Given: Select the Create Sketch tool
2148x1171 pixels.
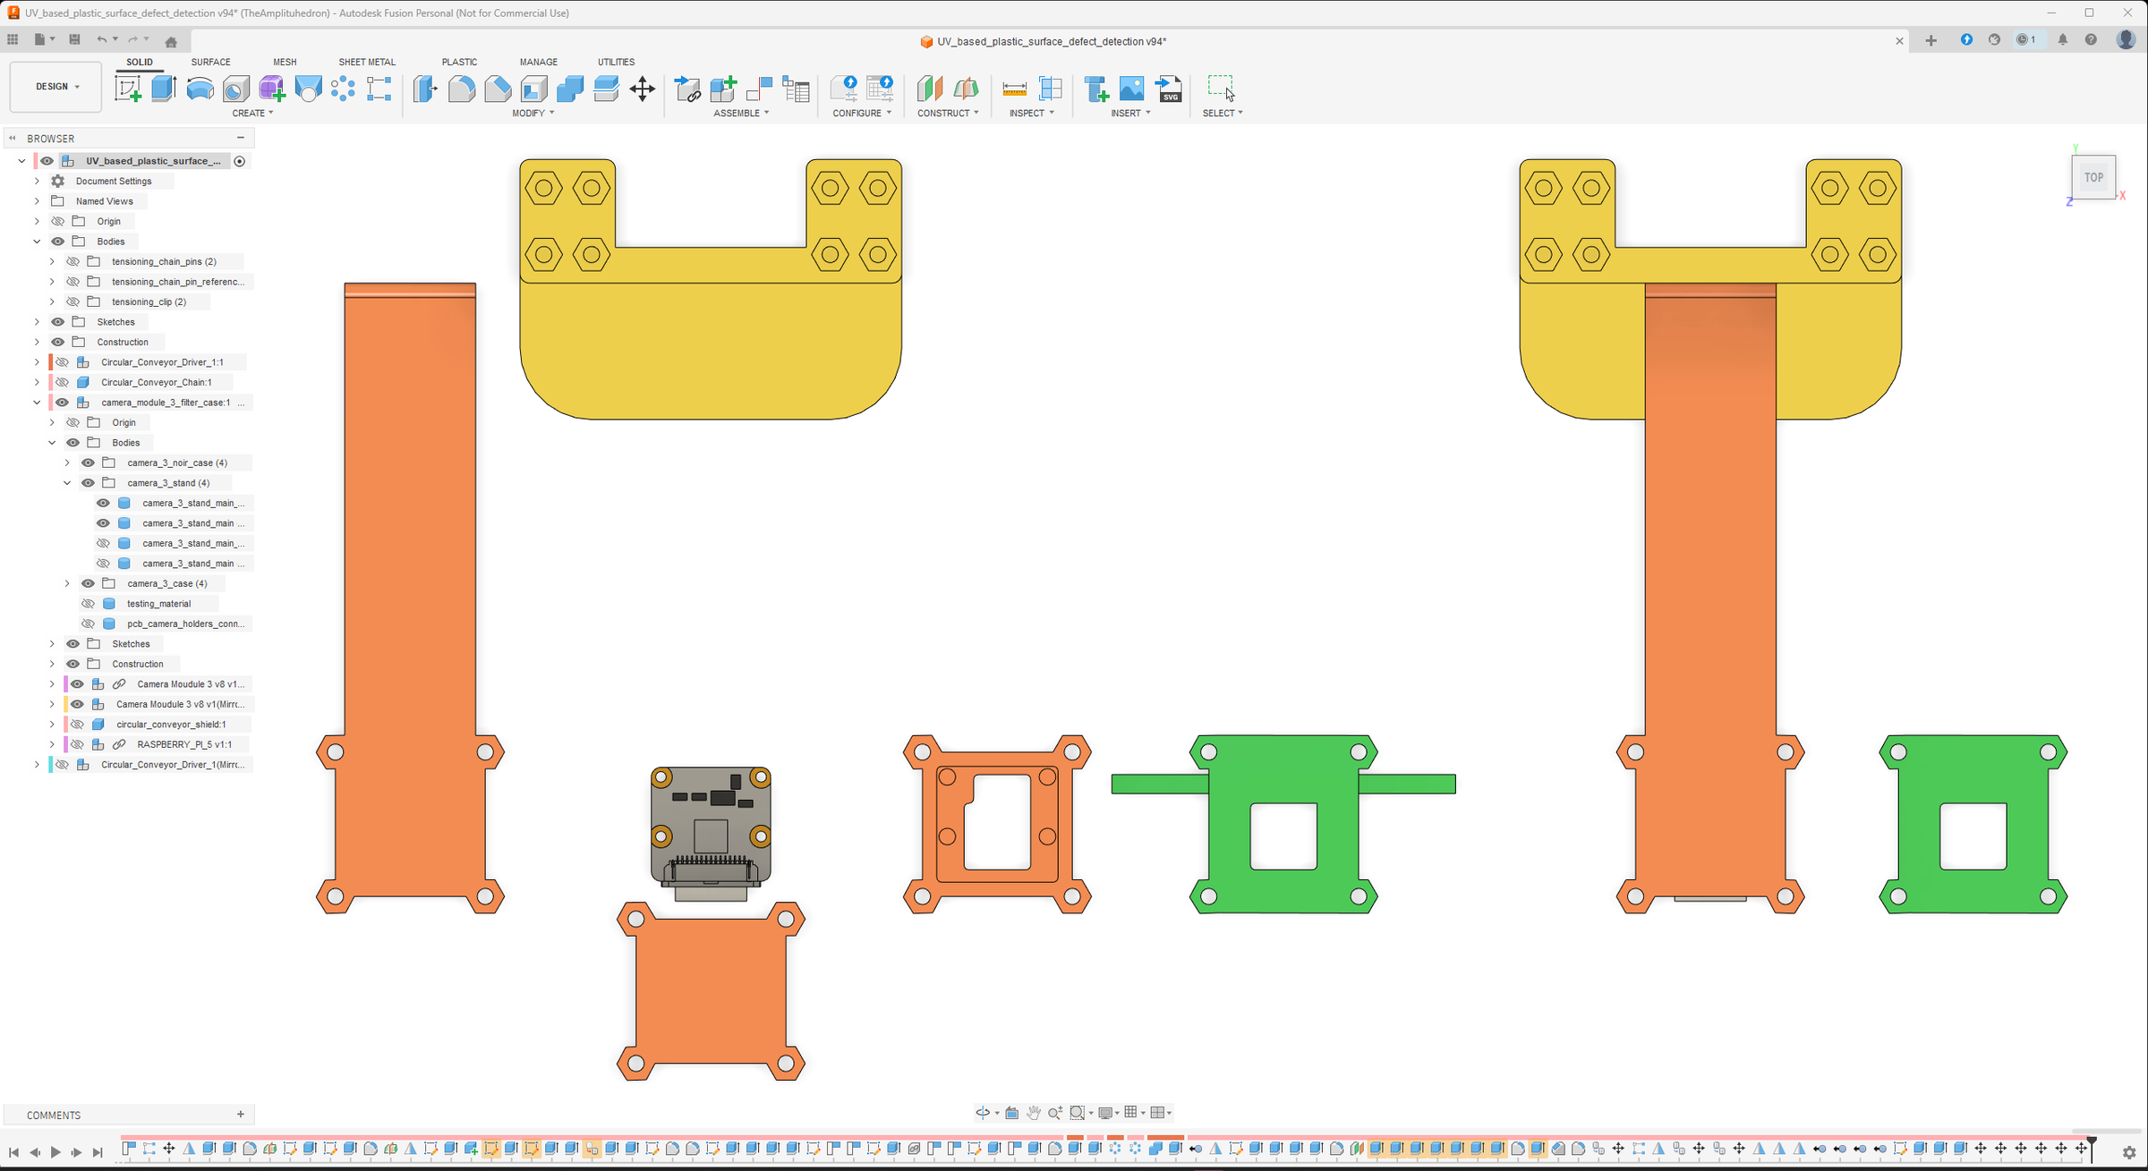Looking at the screenshot, I should click(x=128, y=89).
